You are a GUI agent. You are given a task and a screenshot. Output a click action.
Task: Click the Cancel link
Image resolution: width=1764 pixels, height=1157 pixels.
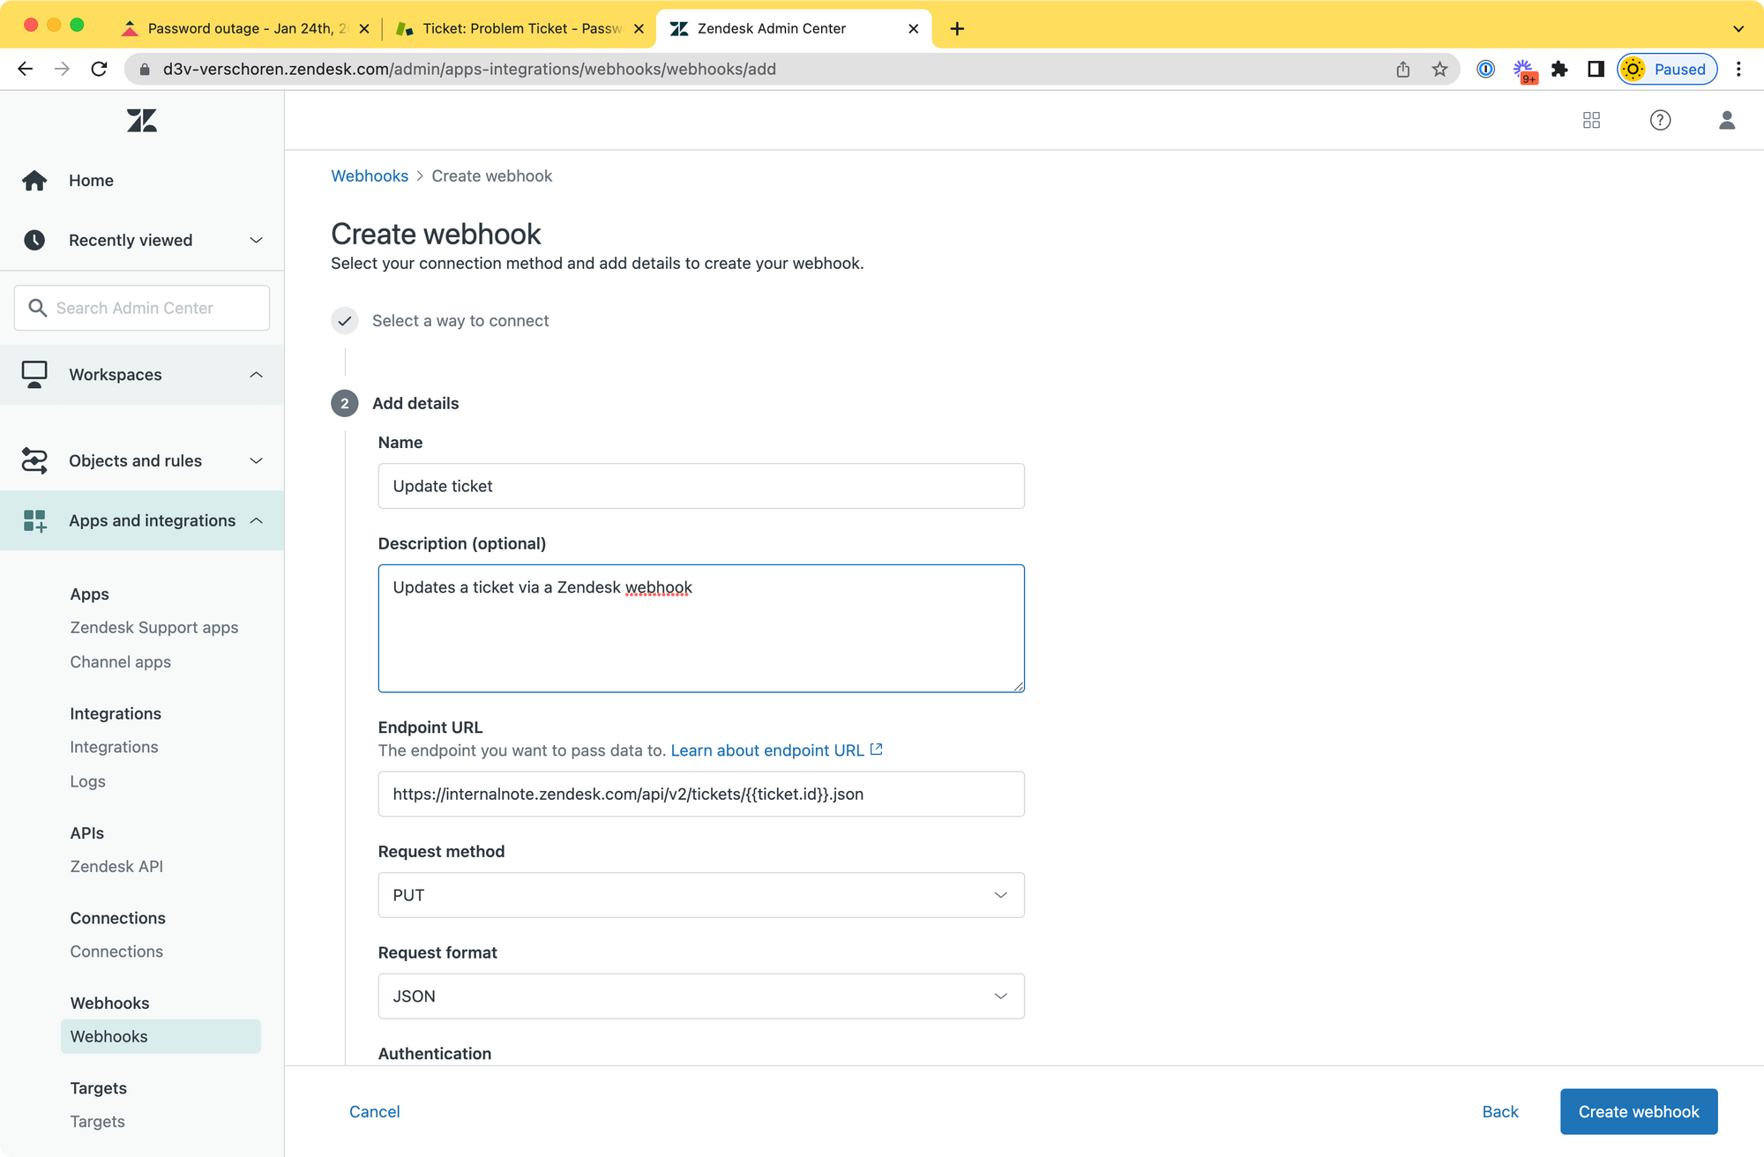coord(374,1112)
